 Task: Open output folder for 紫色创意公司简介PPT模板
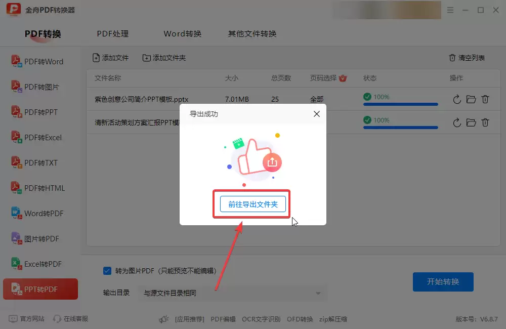[x=471, y=99]
